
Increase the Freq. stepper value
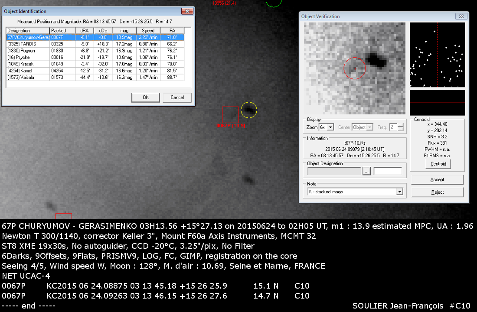coord(400,125)
